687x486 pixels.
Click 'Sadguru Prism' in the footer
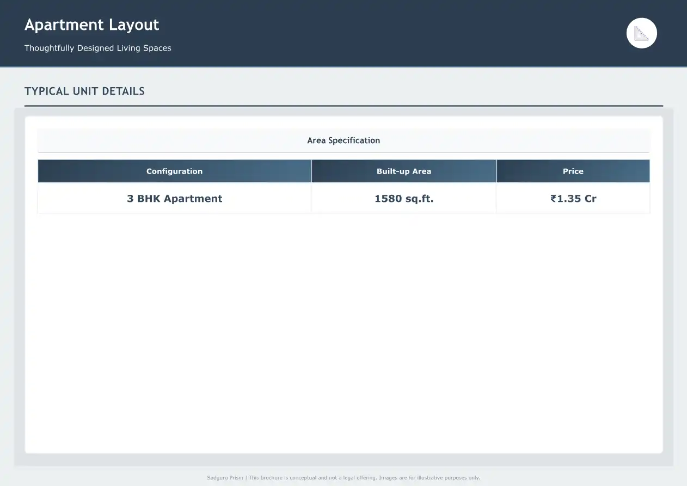pyautogui.click(x=225, y=478)
